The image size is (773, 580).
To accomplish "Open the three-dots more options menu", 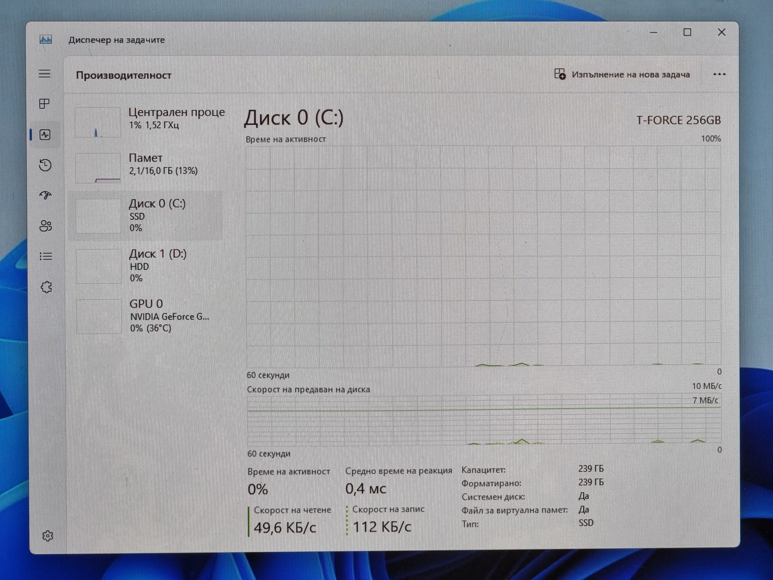I will [x=719, y=74].
